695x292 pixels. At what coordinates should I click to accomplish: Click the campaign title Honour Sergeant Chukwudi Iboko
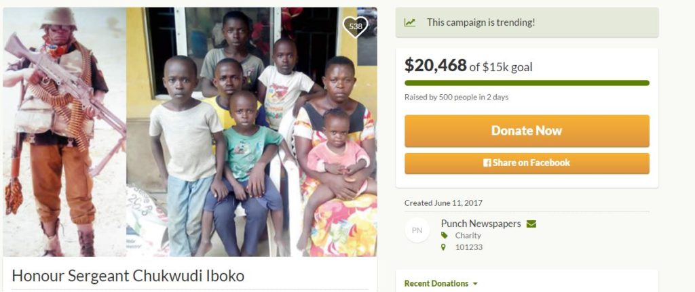[128, 276]
